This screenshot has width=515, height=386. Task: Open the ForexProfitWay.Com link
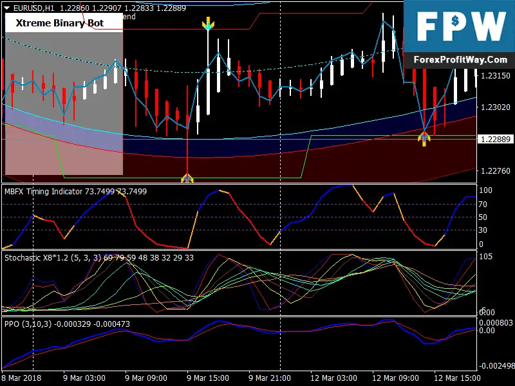(x=460, y=60)
